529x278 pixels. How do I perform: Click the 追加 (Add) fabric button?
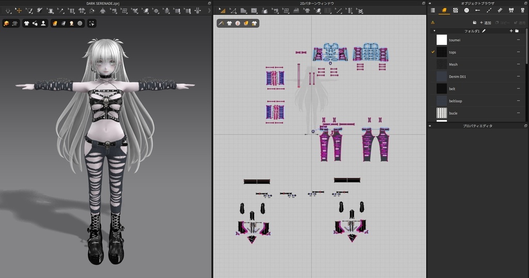[486, 23]
